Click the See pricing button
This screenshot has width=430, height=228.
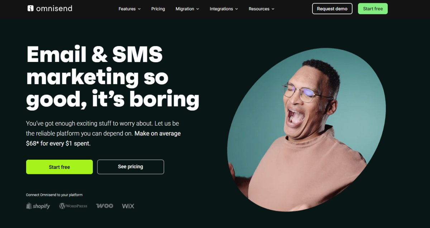point(130,167)
